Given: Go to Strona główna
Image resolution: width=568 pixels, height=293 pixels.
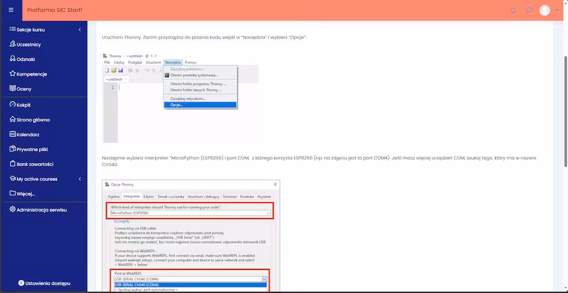Looking at the screenshot, I should coord(33,120).
